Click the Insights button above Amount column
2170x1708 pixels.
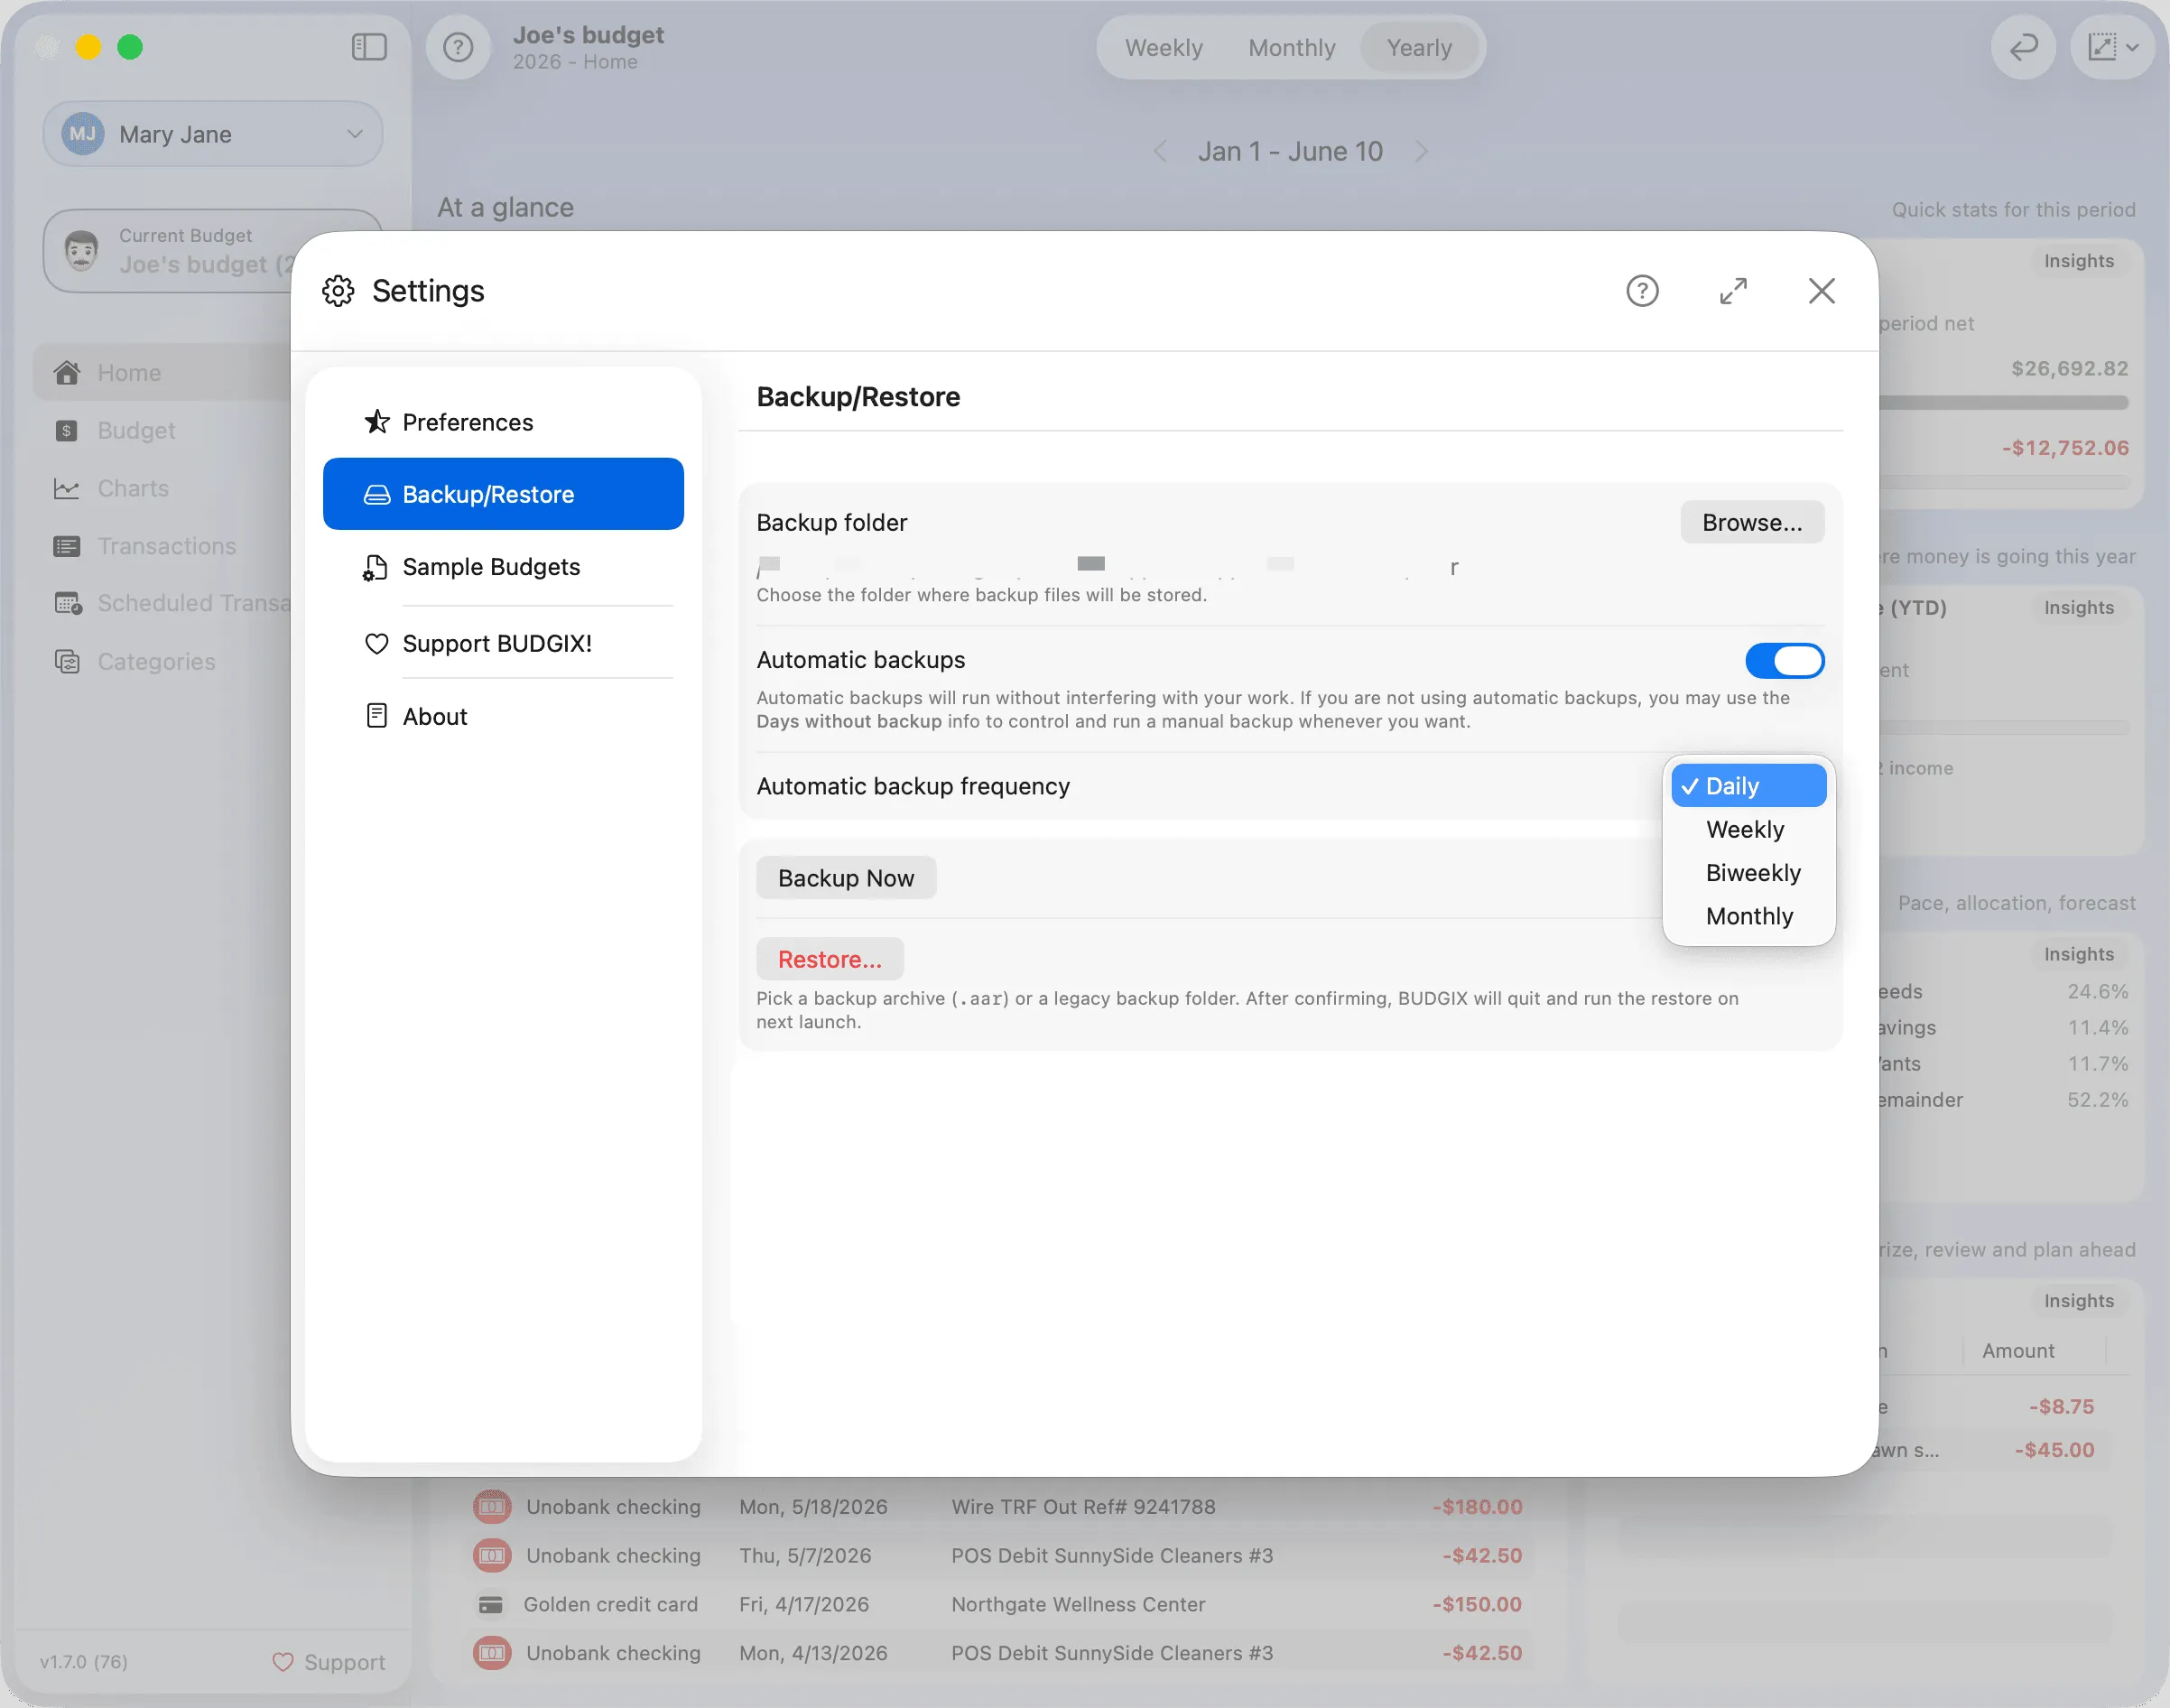click(x=2079, y=1301)
